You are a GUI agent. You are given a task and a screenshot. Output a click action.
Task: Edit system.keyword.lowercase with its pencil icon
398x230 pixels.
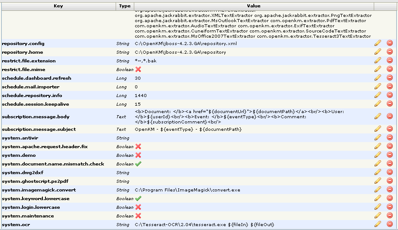[x=378, y=198]
